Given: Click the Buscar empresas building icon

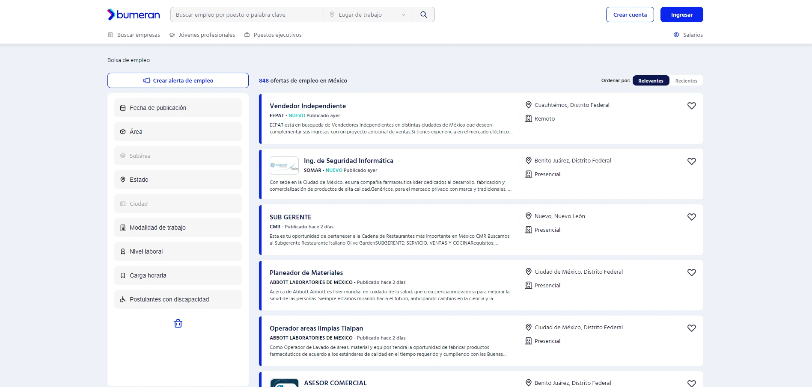Looking at the screenshot, I should [x=110, y=35].
